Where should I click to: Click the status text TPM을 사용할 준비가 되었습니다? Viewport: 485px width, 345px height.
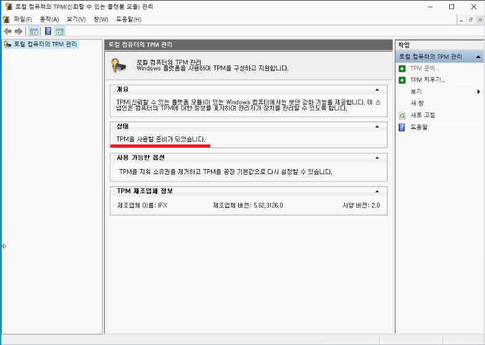coord(161,139)
